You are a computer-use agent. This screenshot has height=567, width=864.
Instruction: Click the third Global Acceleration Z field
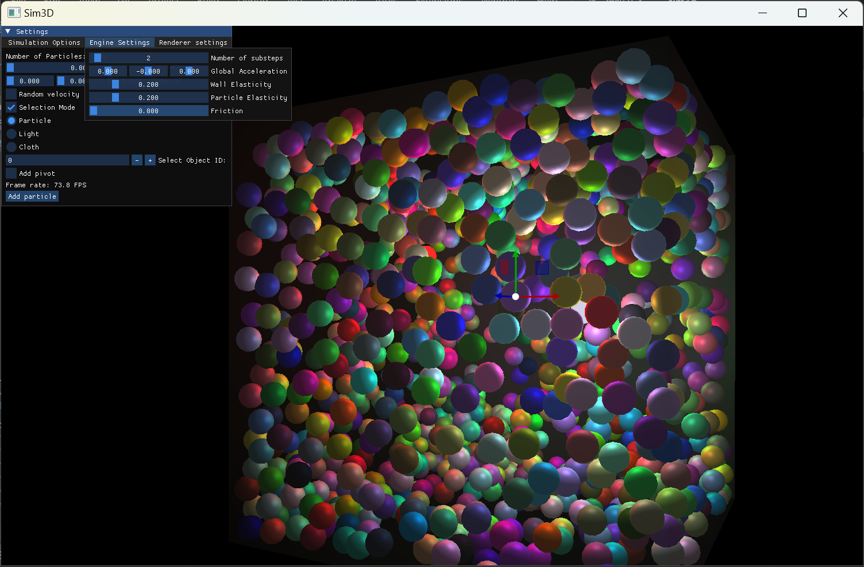pyautogui.click(x=189, y=71)
